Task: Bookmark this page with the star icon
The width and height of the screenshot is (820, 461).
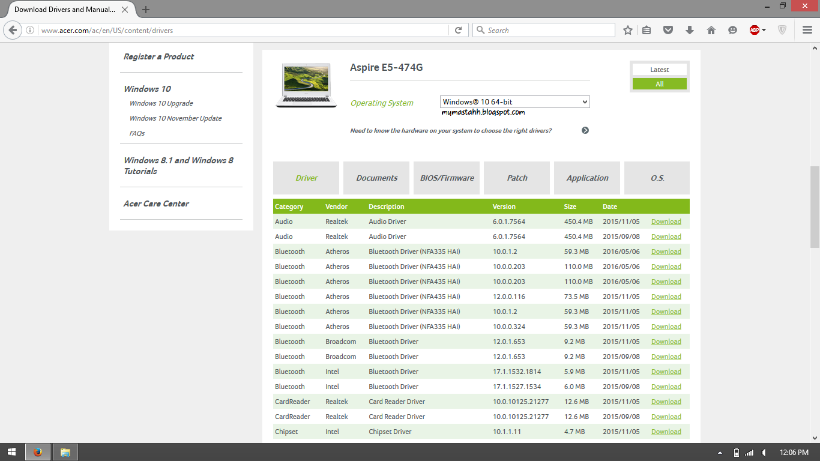Action: click(628, 30)
